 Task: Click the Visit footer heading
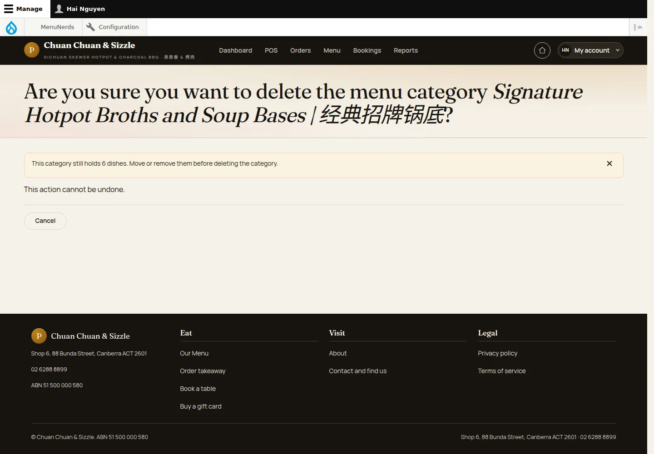point(337,333)
